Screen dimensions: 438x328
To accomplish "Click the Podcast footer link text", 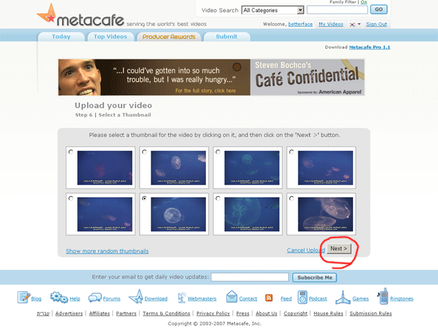I will 318,299.
